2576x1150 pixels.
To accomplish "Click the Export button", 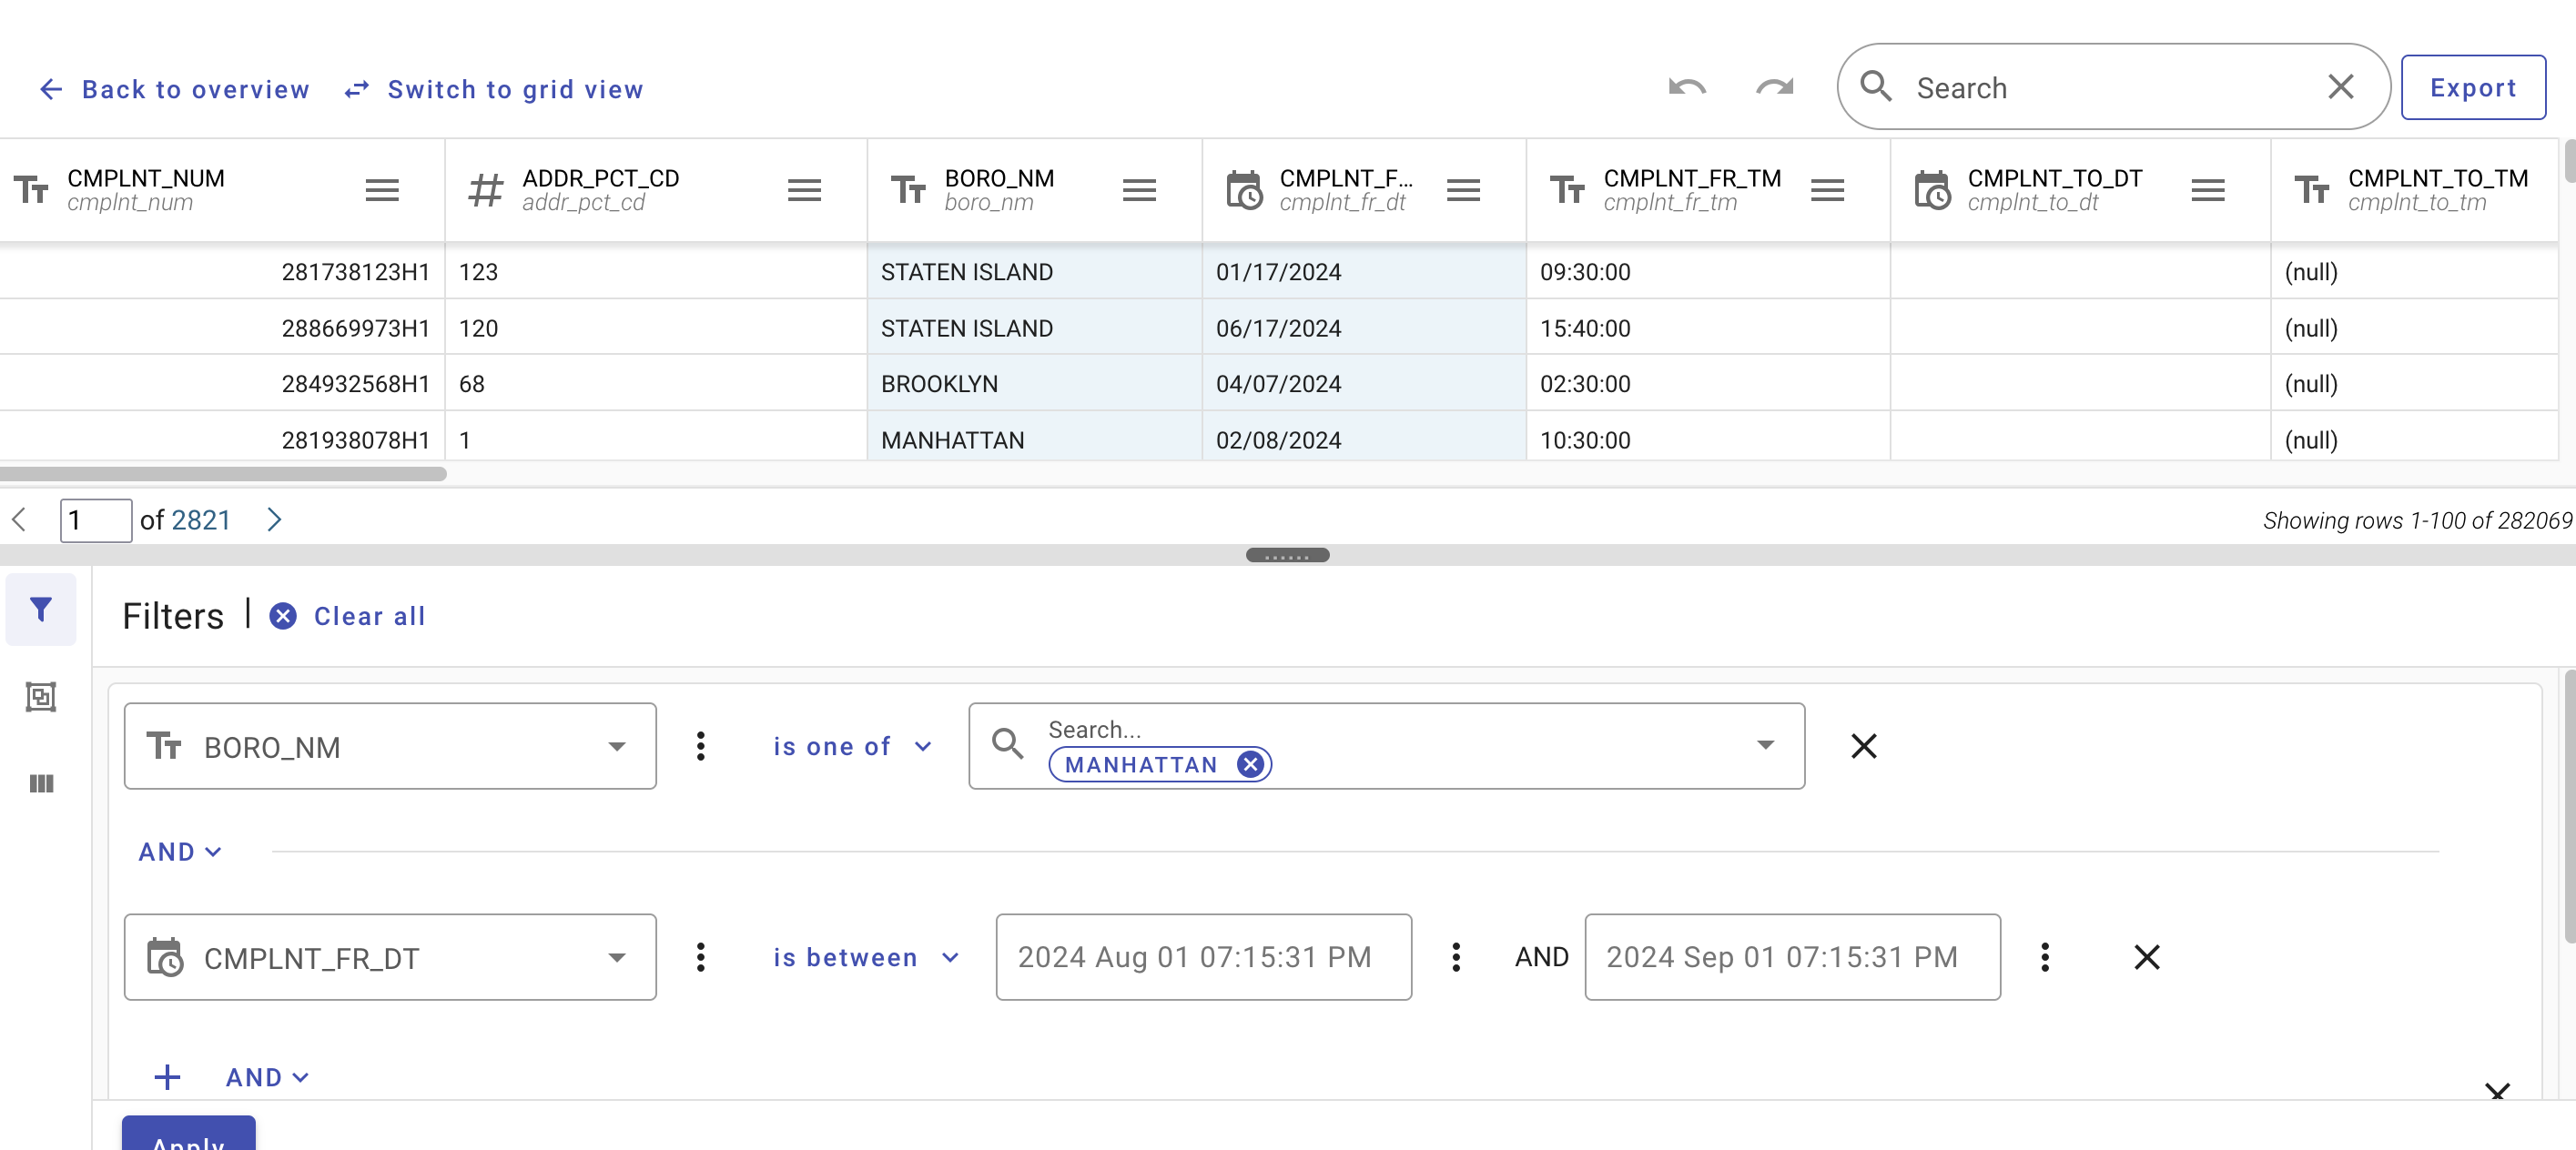I will coord(2472,88).
